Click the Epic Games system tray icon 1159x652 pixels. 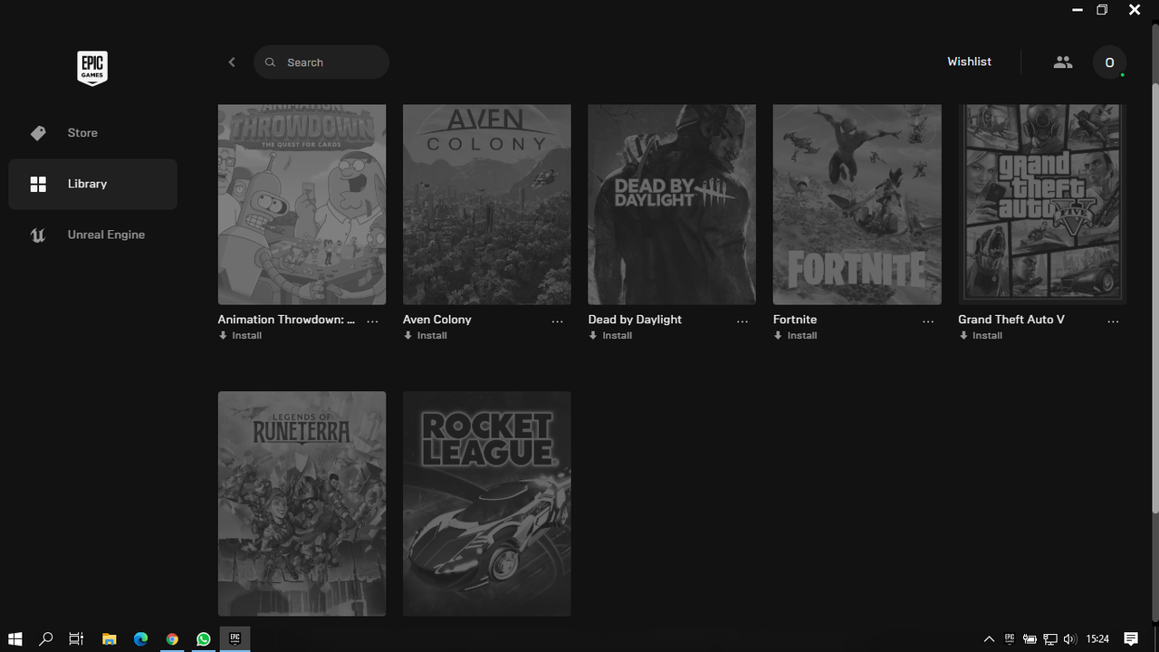(1010, 638)
